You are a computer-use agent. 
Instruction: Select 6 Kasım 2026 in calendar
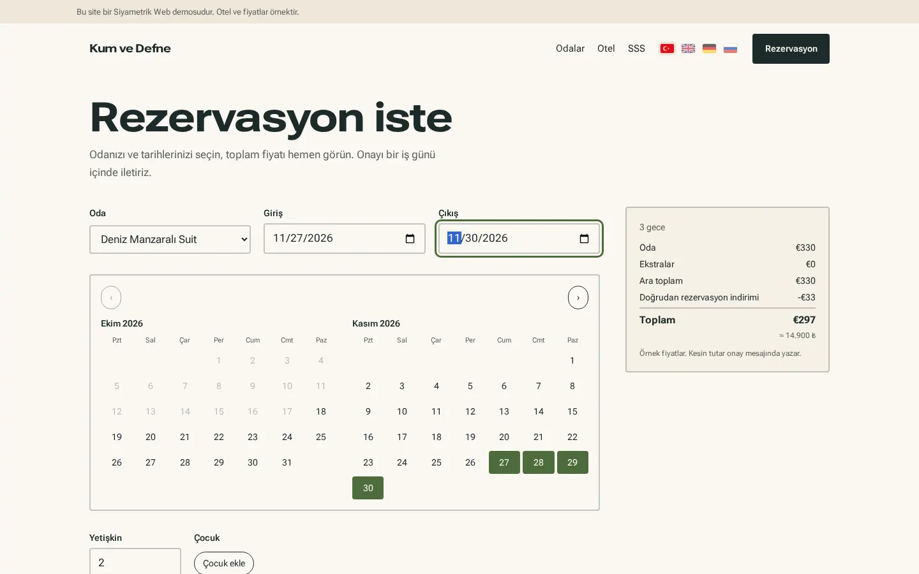click(504, 386)
